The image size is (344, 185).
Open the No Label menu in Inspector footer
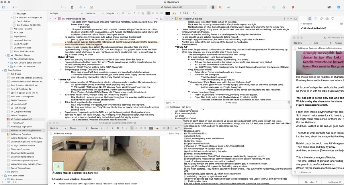311,182
